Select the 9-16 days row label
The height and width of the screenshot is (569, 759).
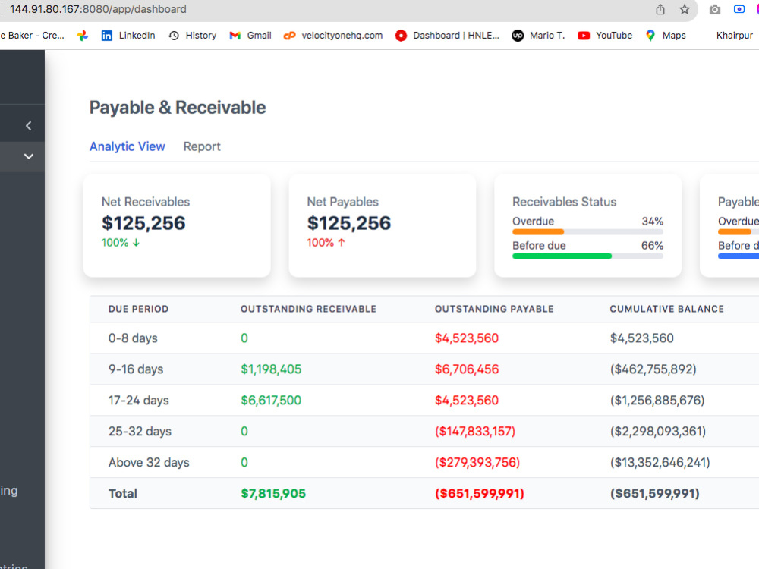tap(136, 369)
